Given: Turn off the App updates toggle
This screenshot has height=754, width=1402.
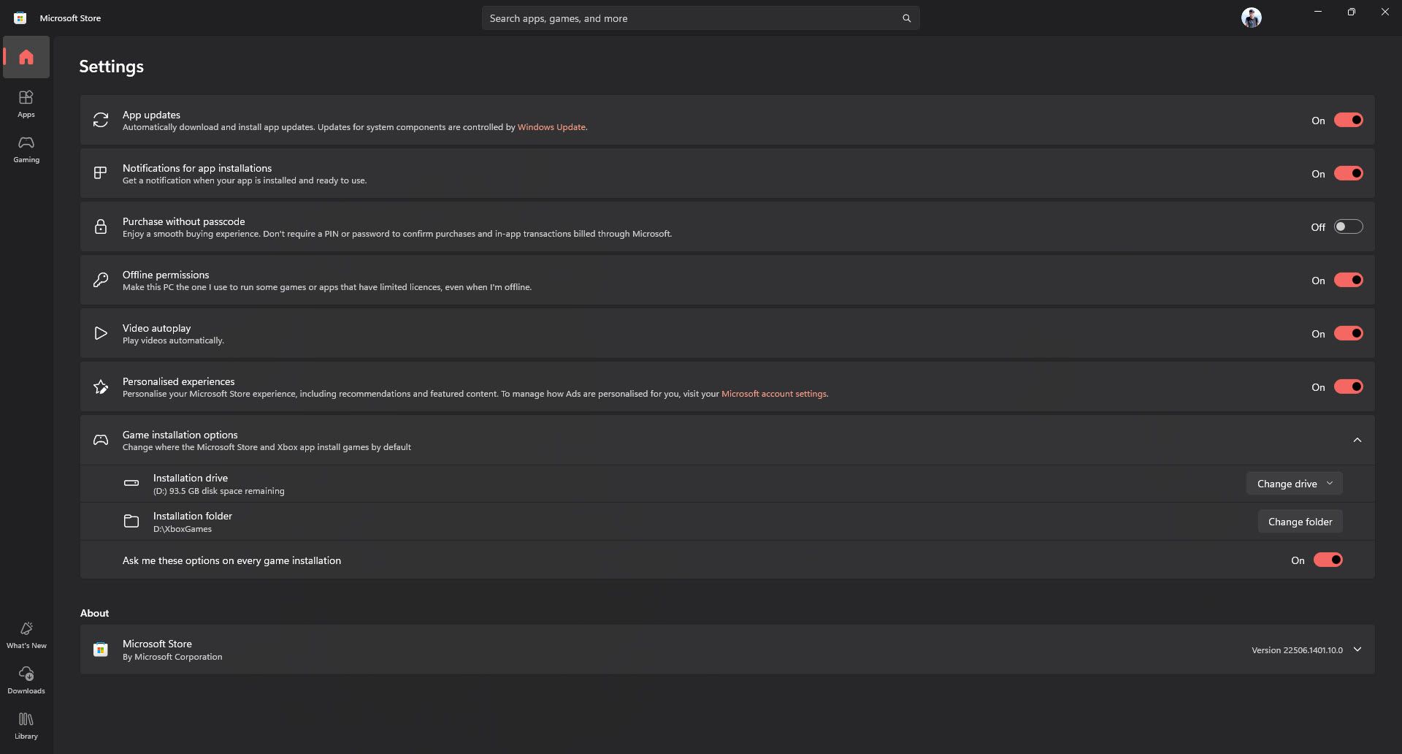Looking at the screenshot, I should coord(1348,121).
